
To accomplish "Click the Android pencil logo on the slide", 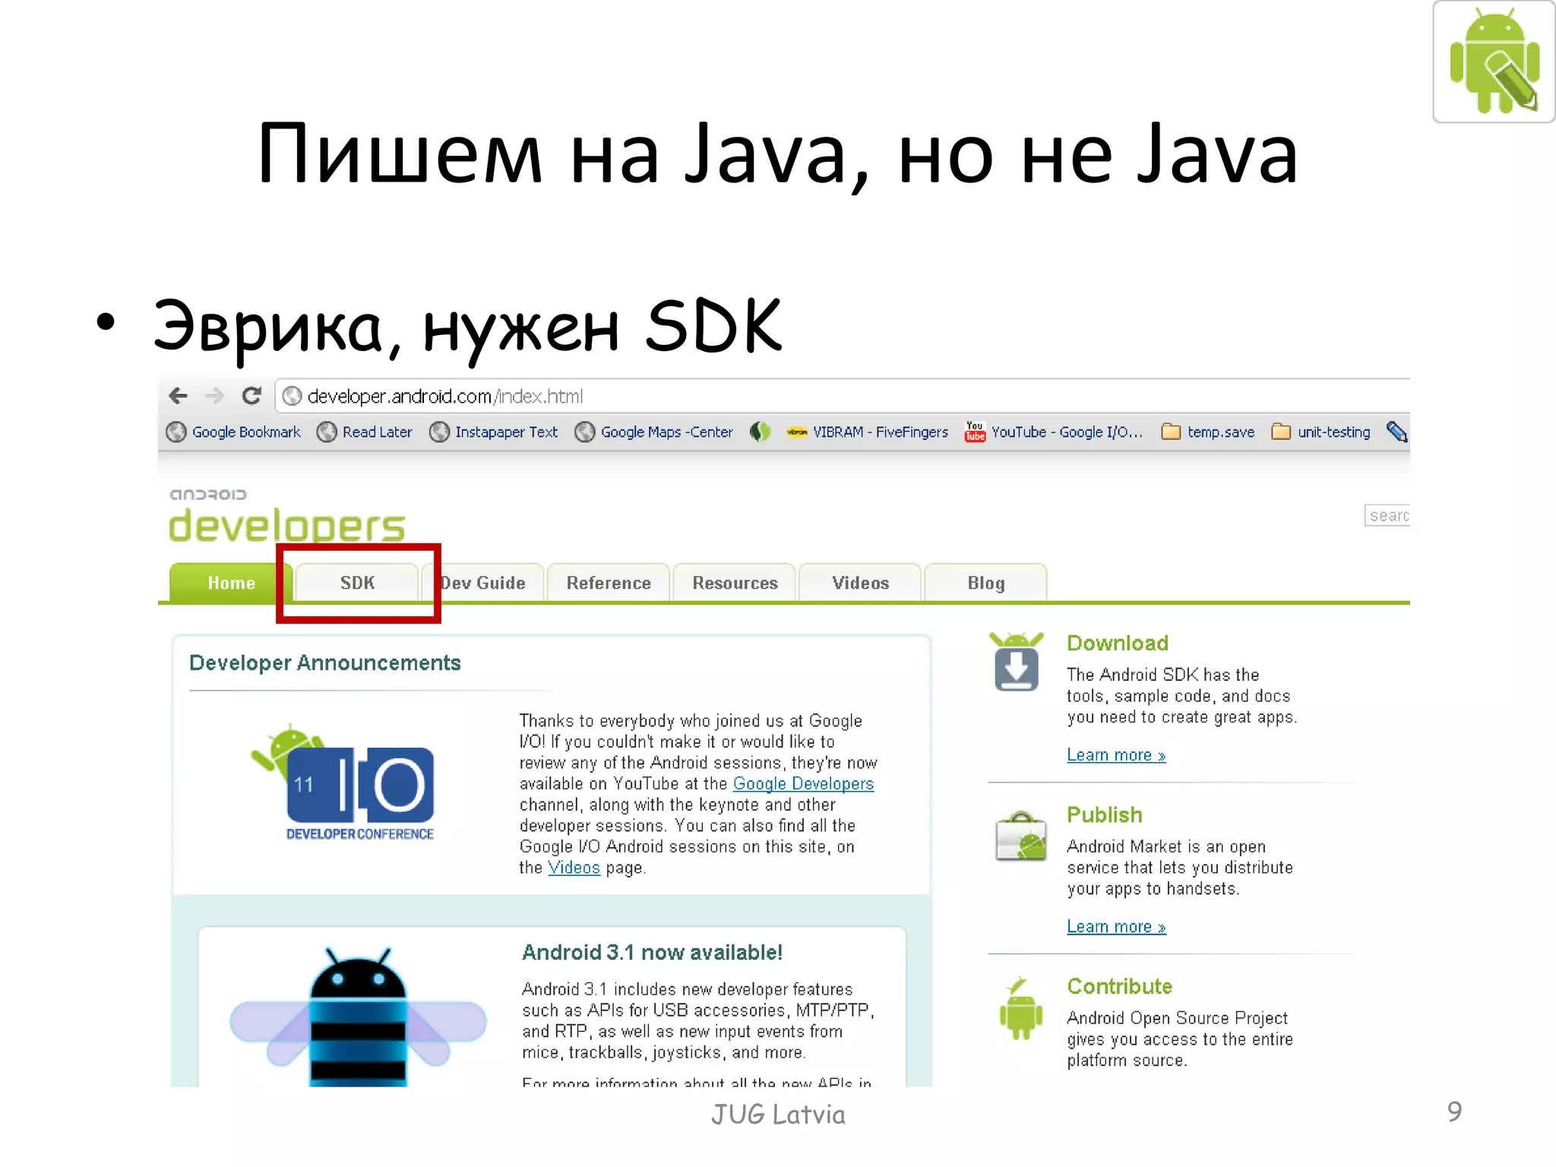I will click(x=1494, y=62).
